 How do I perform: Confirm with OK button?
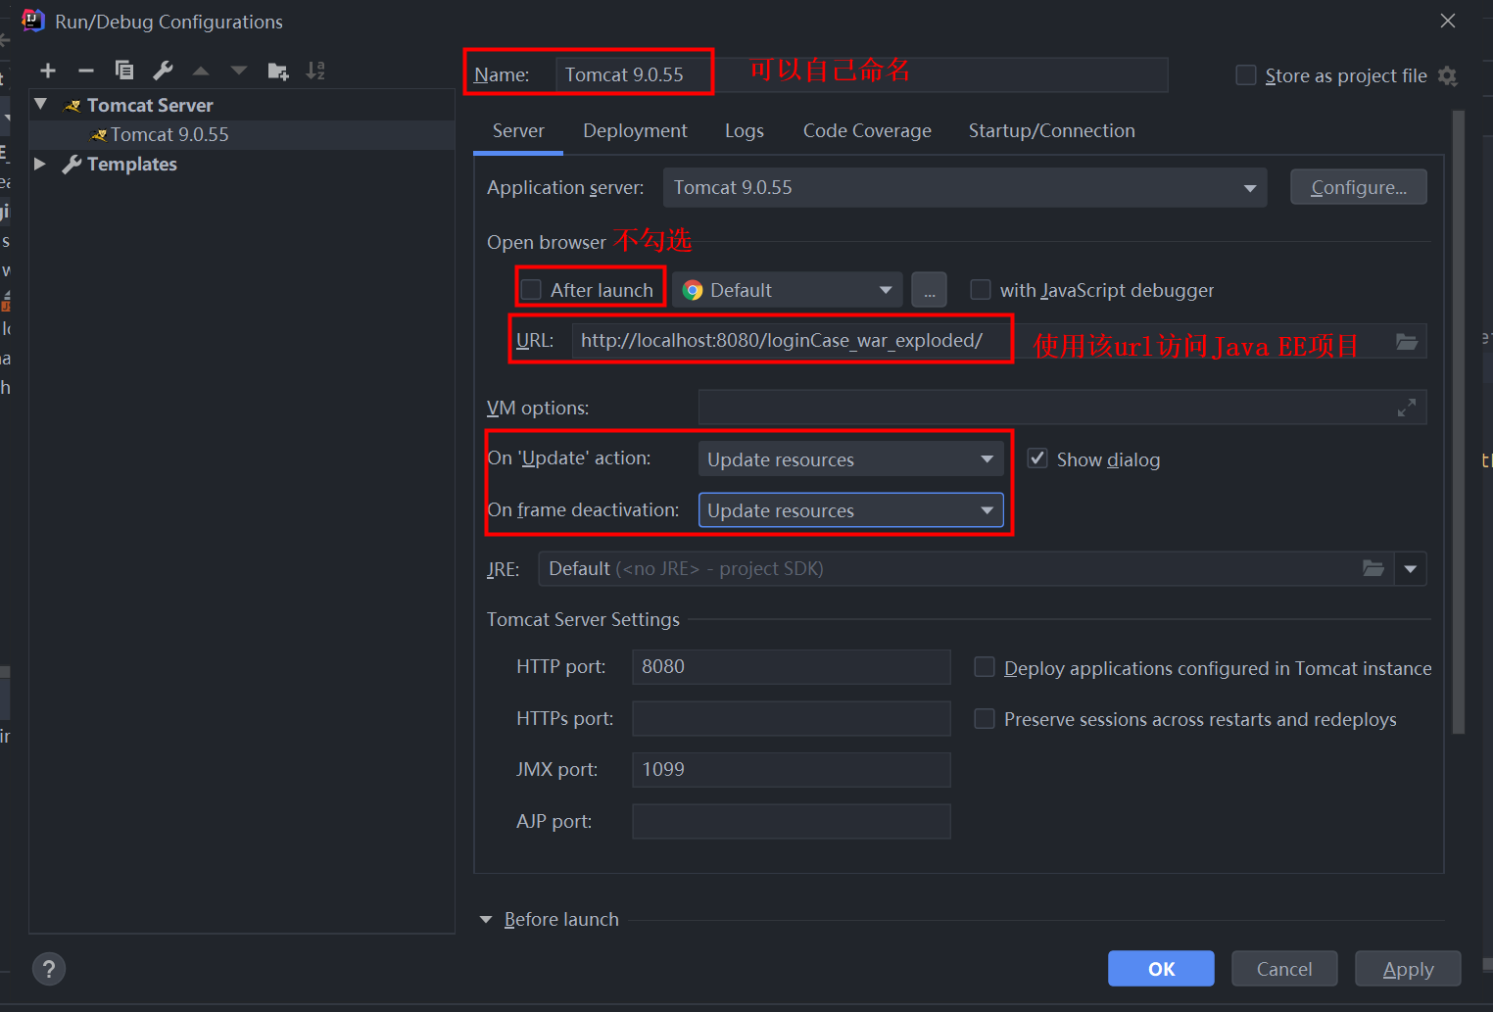pyautogui.click(x=1161, y=969)
